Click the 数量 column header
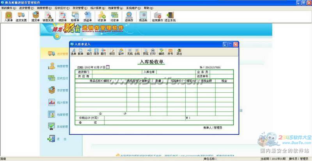The image size is (312, 161). coord(159,81)
